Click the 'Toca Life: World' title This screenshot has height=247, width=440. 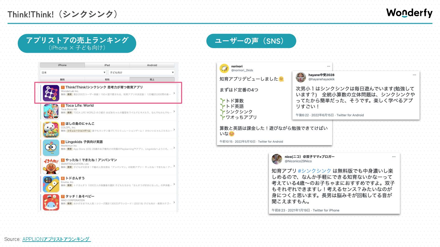pyautogui.click(x=79, y=106)
